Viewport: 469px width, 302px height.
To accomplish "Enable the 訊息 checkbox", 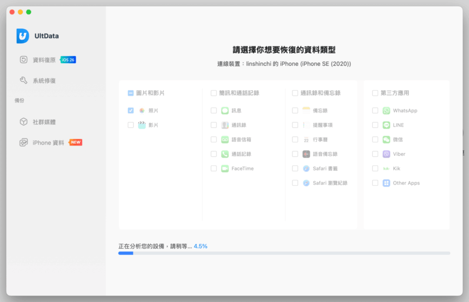I will (214, 111).
